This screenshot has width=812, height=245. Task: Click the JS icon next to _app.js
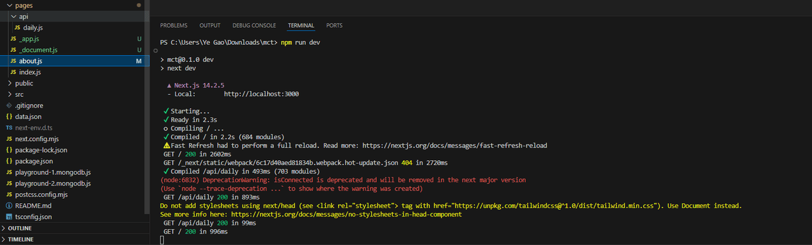pyautogui.click(x=13, y=39)
